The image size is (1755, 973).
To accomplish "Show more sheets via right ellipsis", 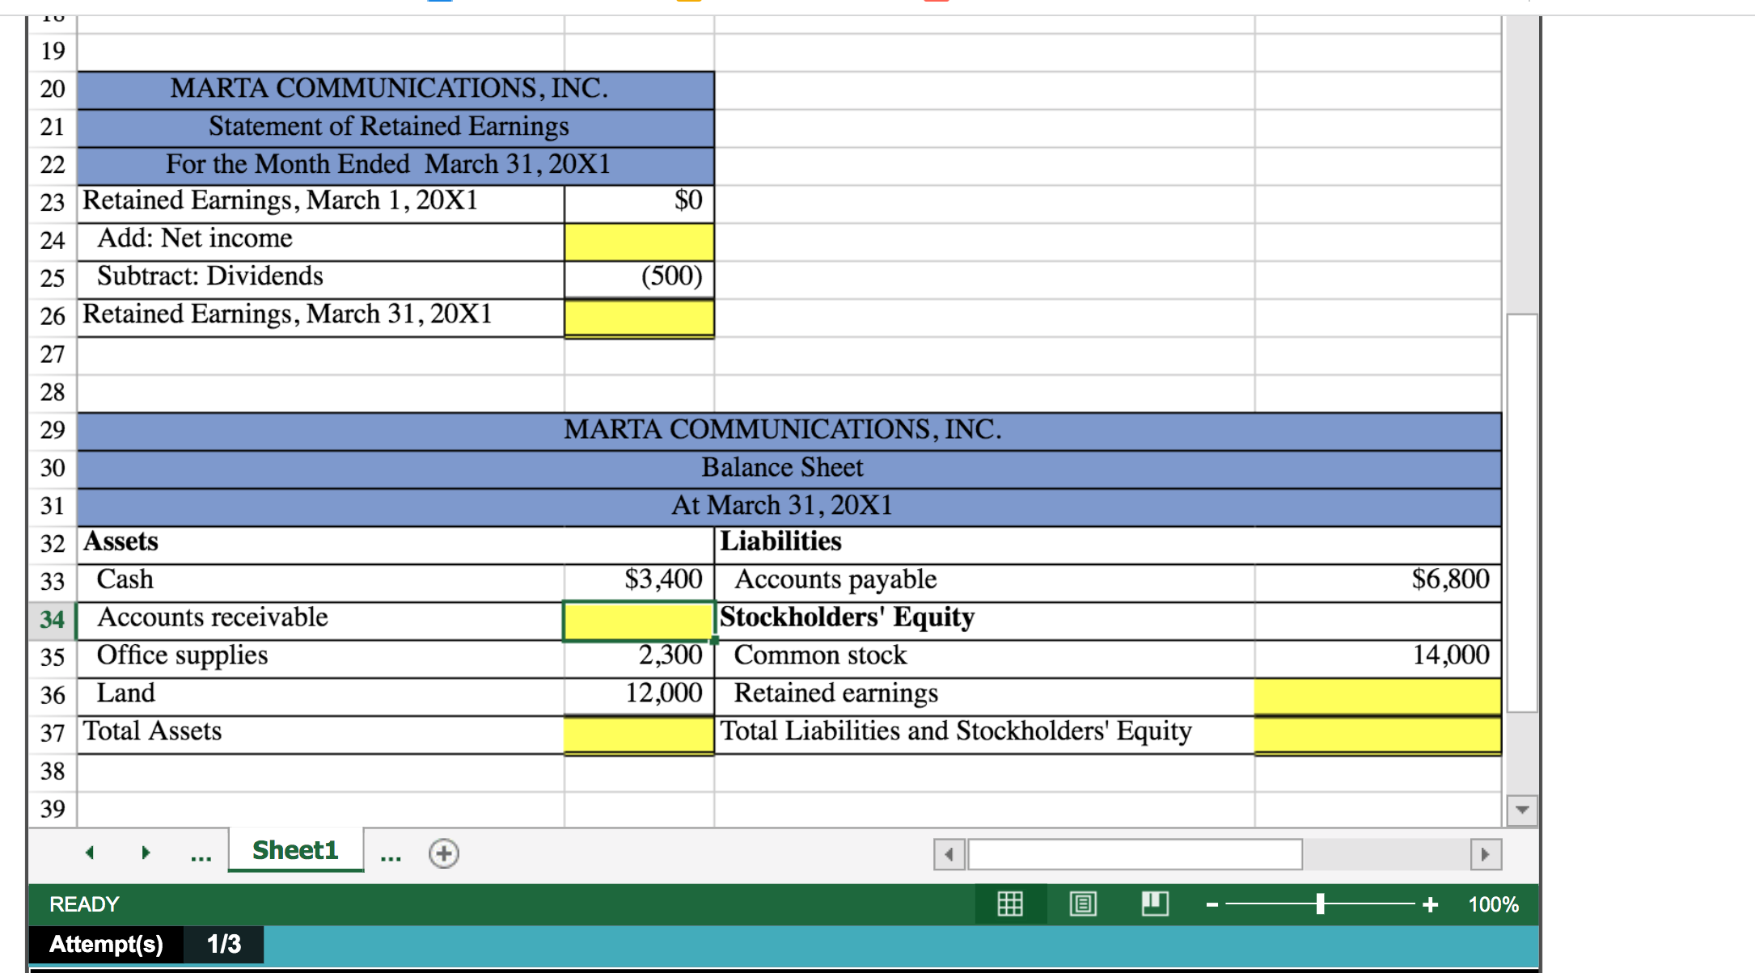I will pos(391,855).
